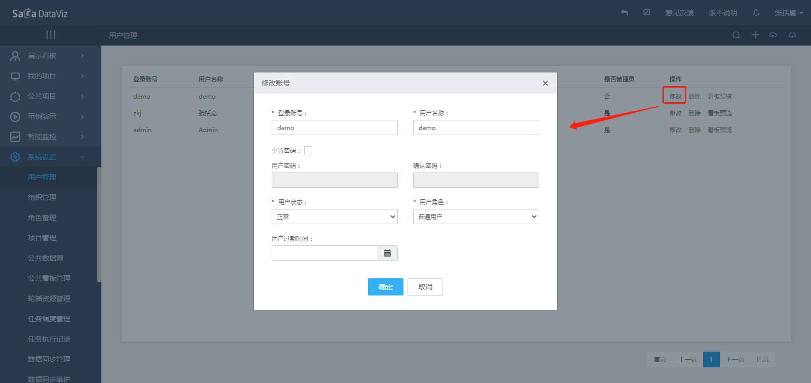Viewport: 811px width, 383px height.
Task: Go to 上一页 previous page
Action: 688,359
